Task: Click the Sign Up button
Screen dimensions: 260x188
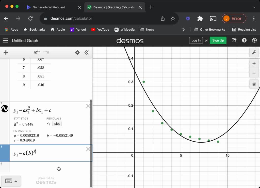Action: (218, 40)
